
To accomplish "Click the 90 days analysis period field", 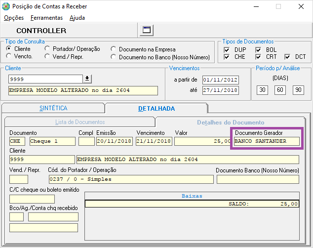I will (x=298, y=90).
